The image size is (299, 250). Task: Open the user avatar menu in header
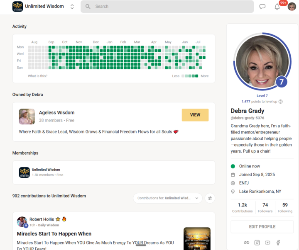coord(292,7)
